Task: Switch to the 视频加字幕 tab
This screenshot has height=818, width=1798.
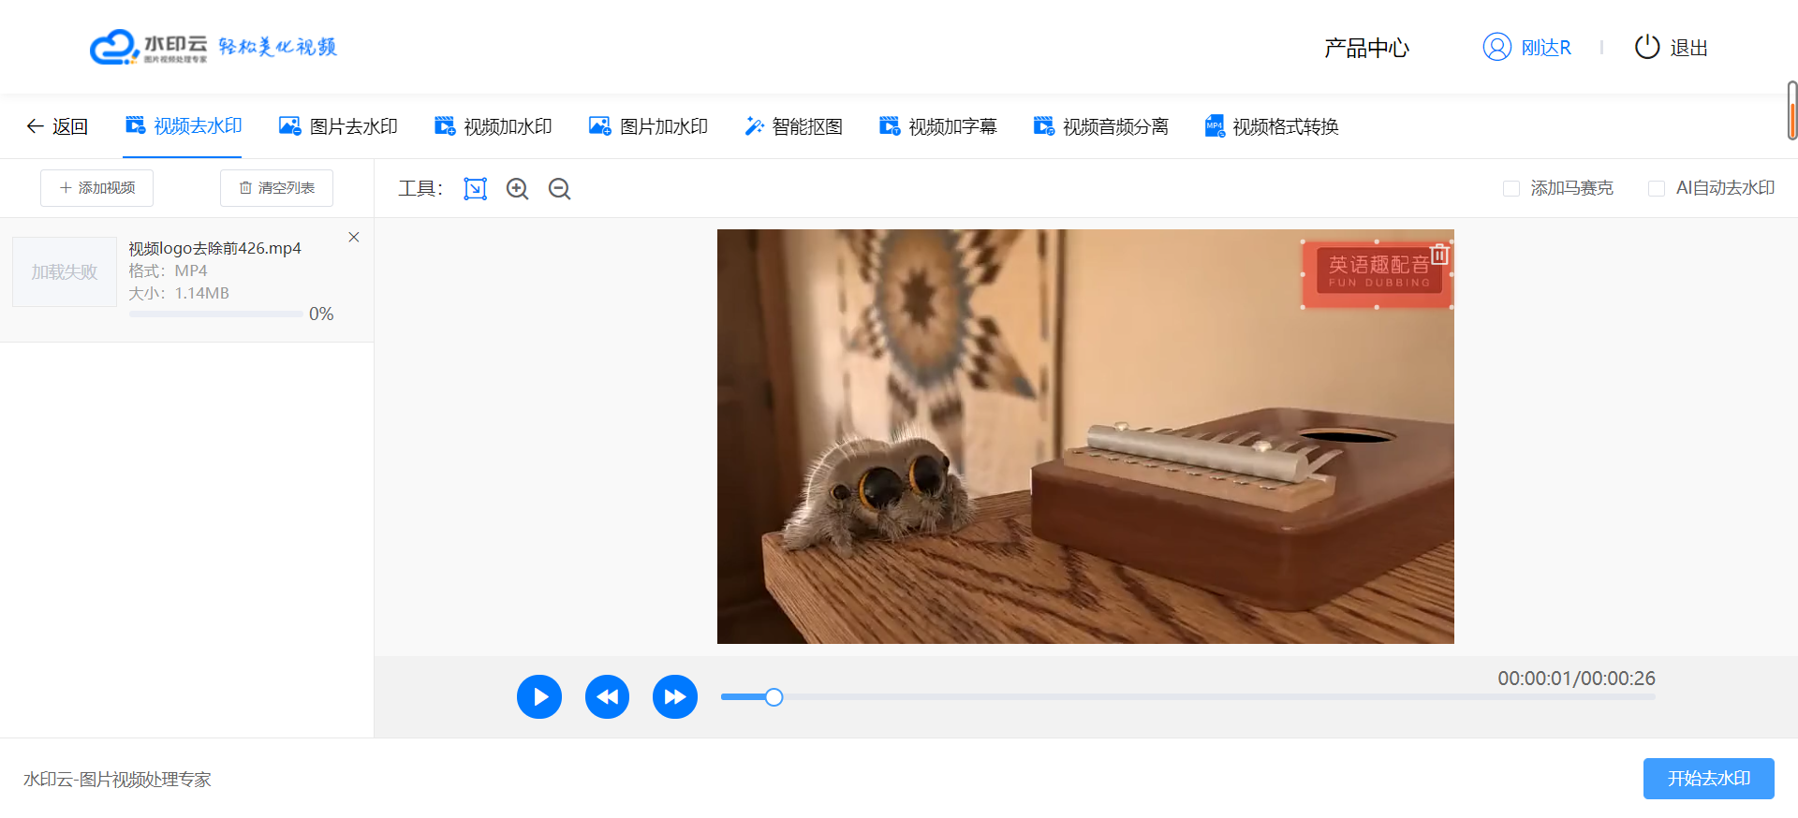Action: point(937,126)
